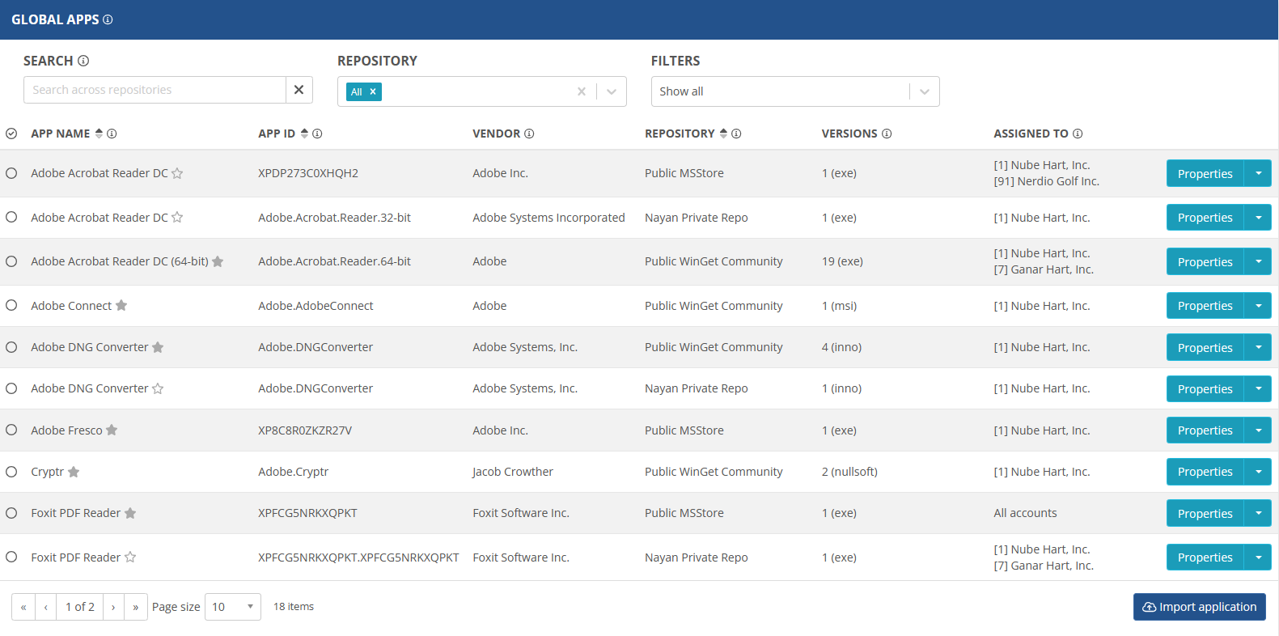Click the info icon next to SEARCH label
The height and width of the screenshot is (636, 1279).
point(83,61)
